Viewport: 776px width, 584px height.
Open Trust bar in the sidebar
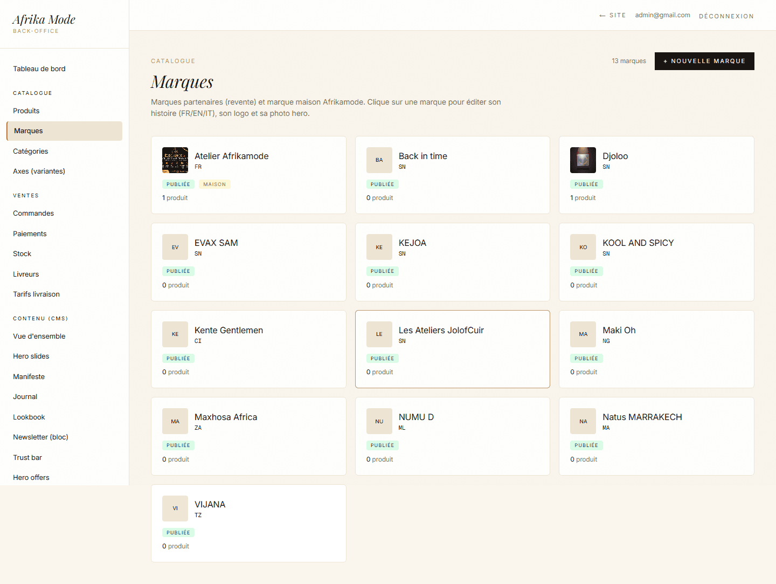coord(64,458)
